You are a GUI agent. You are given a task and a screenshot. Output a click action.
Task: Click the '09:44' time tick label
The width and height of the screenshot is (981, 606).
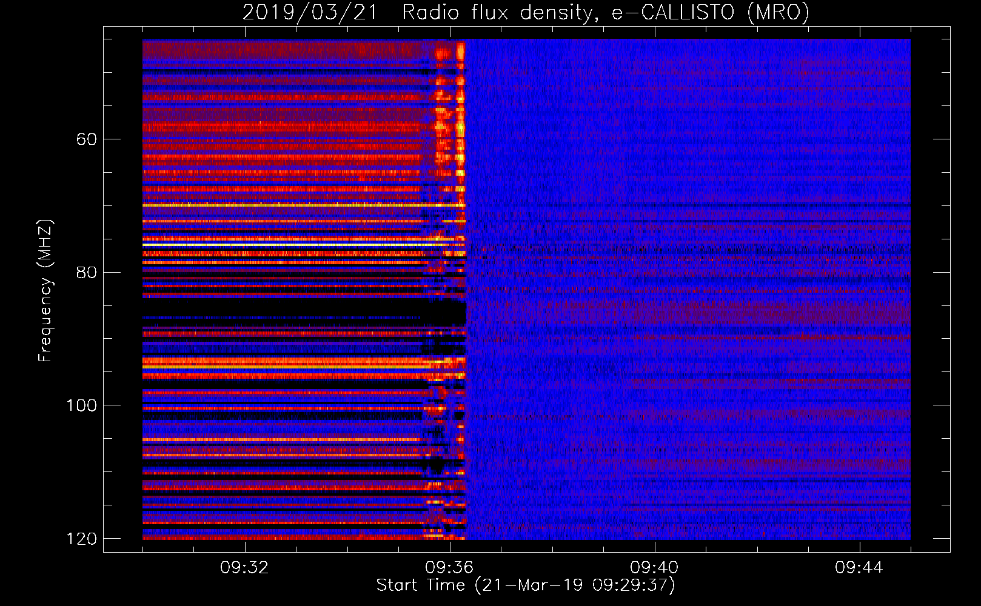click(859, 568)
